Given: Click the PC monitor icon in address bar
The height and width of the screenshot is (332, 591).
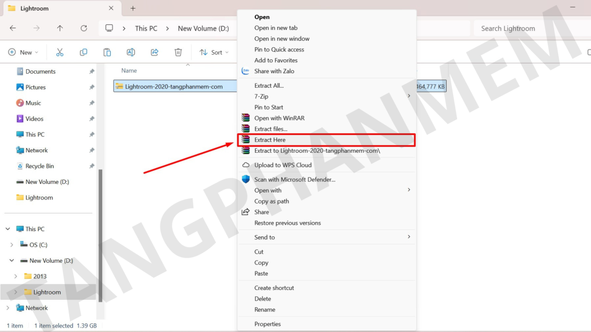Looking at the screenshot, I should [x=109, y=28].
